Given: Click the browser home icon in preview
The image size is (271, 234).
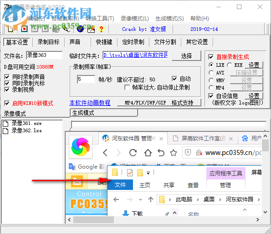Looking at the screenshot, I should (x=148, y=153).
